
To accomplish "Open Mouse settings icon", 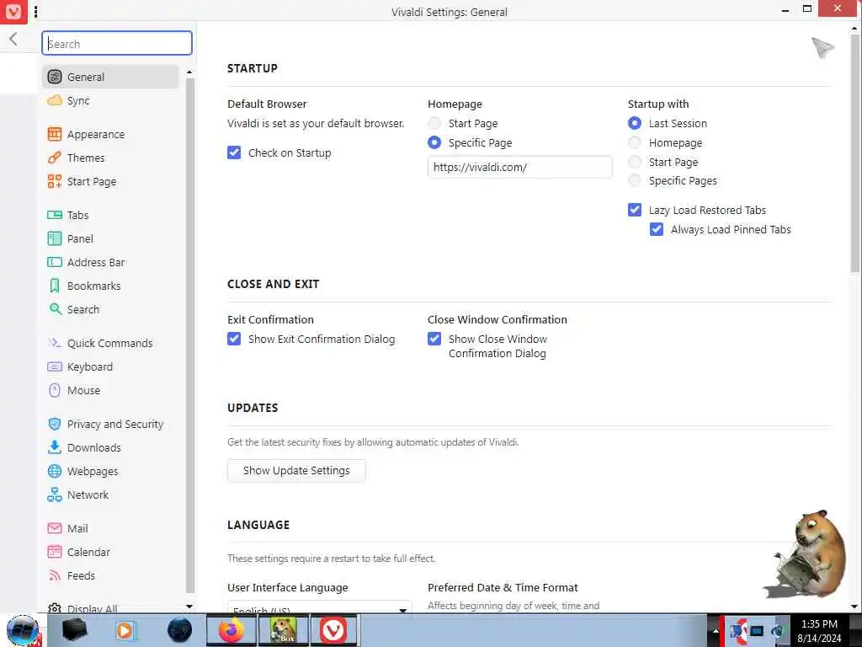I will coord(55,391).
